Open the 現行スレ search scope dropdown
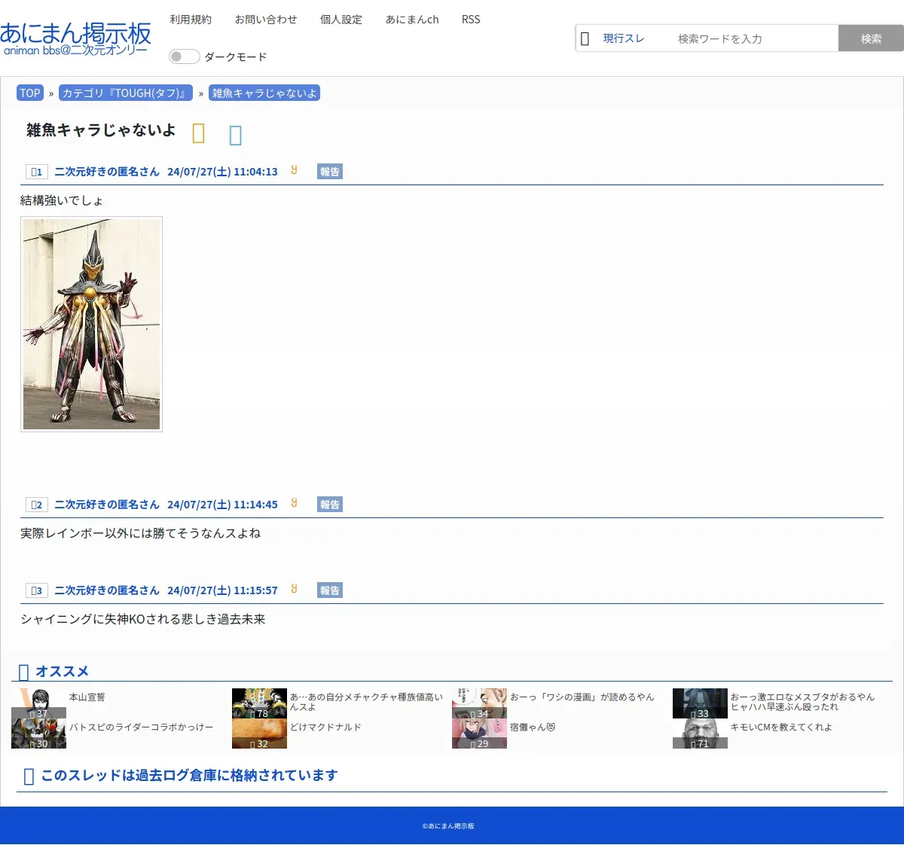The image size is (904, 845). (624, 38)
